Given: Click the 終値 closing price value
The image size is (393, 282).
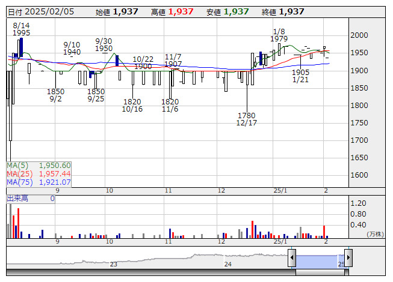Looking at the screenshot, I should point(292,11).
